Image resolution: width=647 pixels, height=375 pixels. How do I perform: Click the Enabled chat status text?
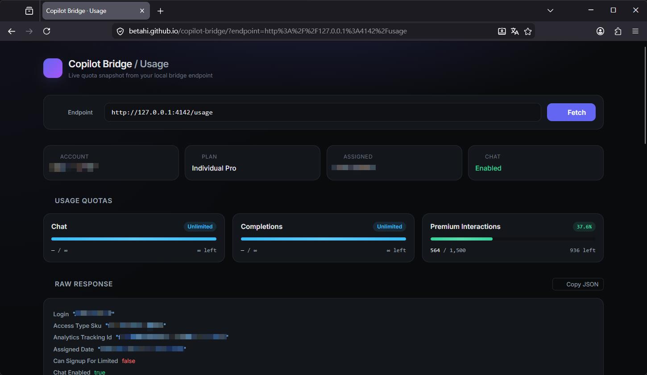488,168
